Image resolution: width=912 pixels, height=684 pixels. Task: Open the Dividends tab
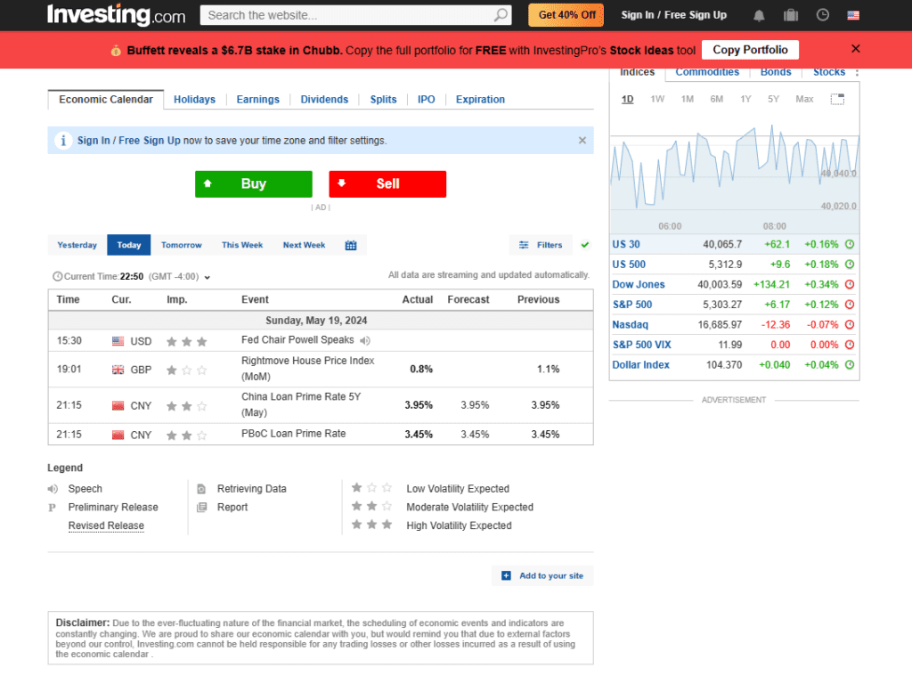324,100
